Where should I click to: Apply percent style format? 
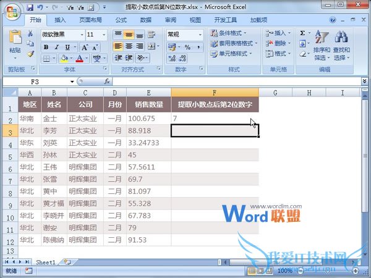click(x=187, y=47)
